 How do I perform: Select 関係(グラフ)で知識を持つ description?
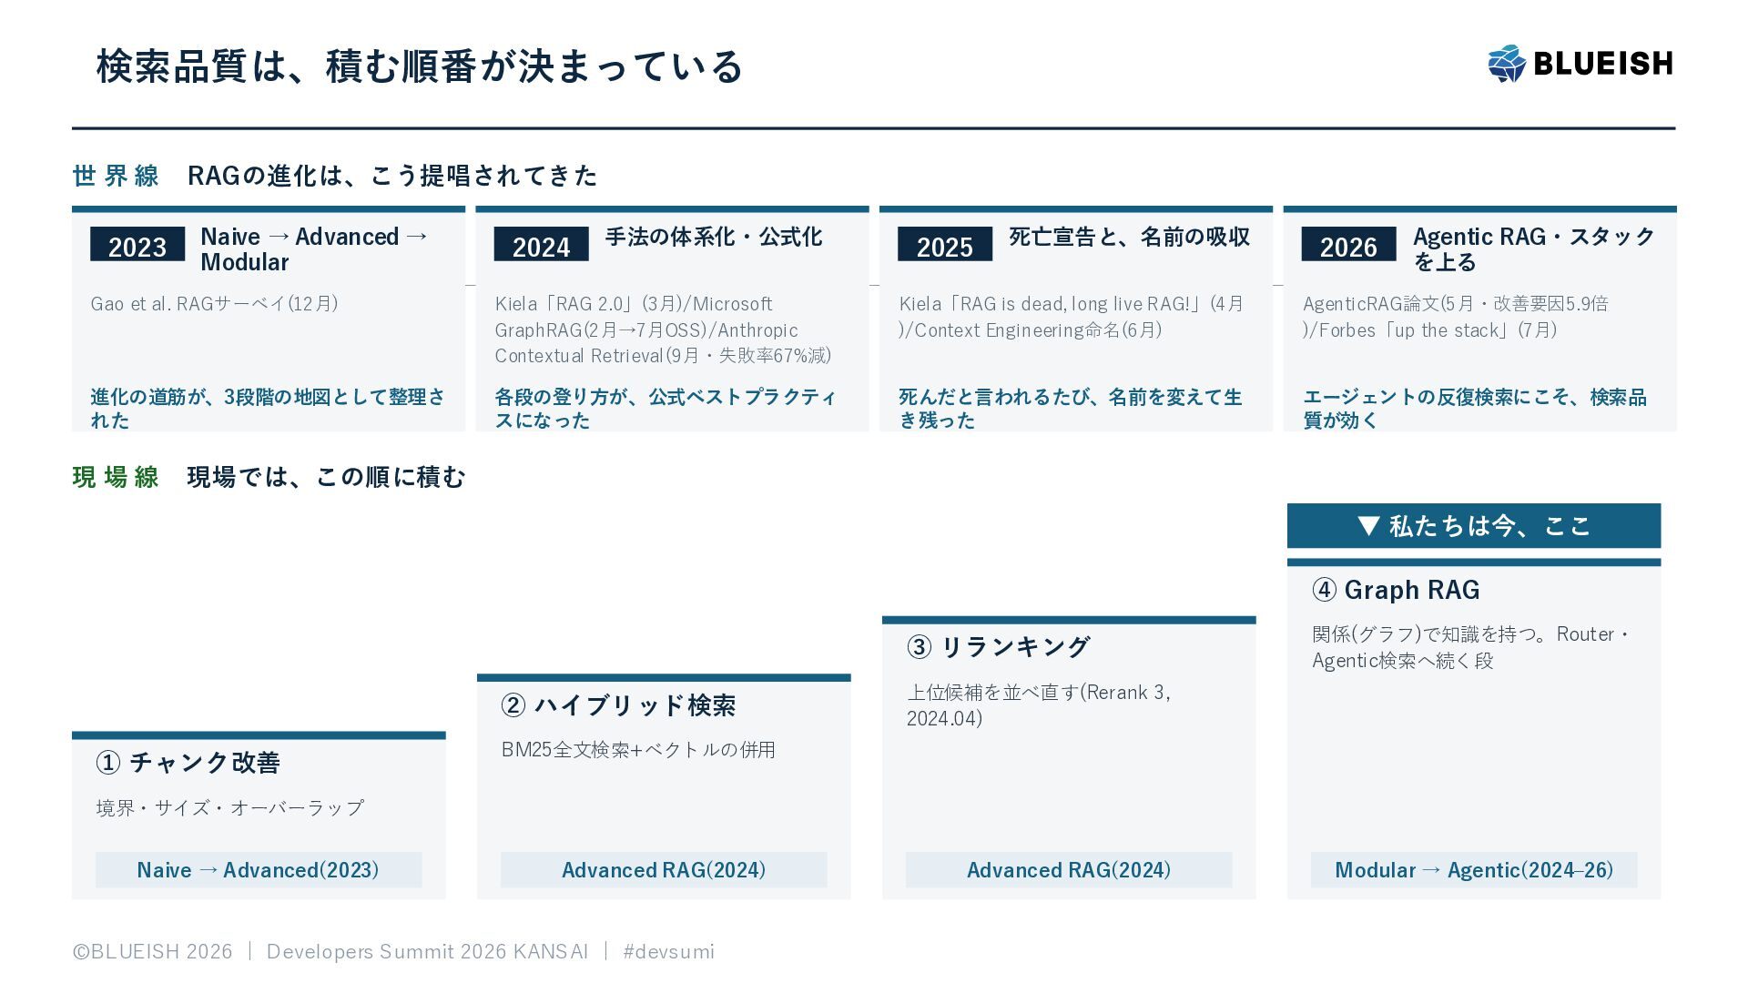point(1470,647)
